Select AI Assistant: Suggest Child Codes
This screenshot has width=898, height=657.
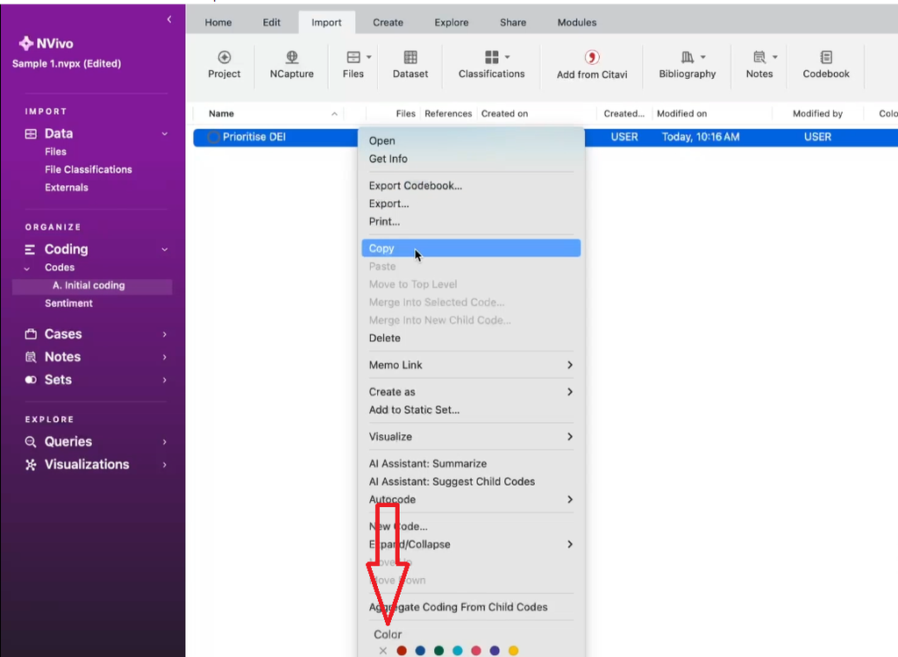[471, 482]
